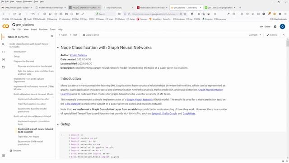Click the user account avatar

pos(282,27)
